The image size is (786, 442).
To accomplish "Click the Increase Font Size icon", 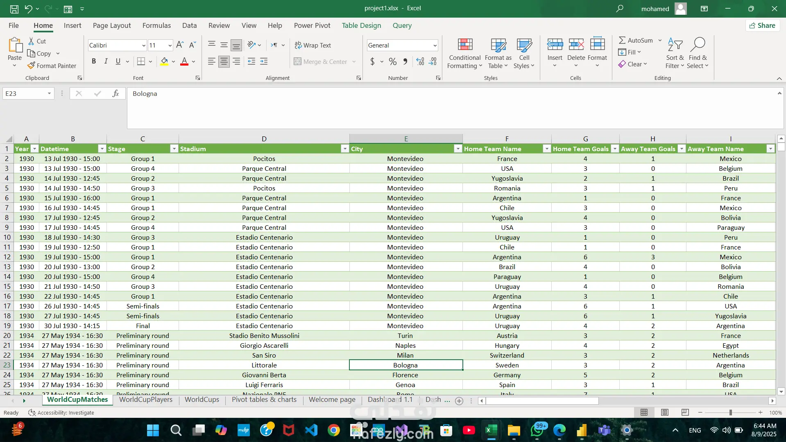I will point(180,45).
